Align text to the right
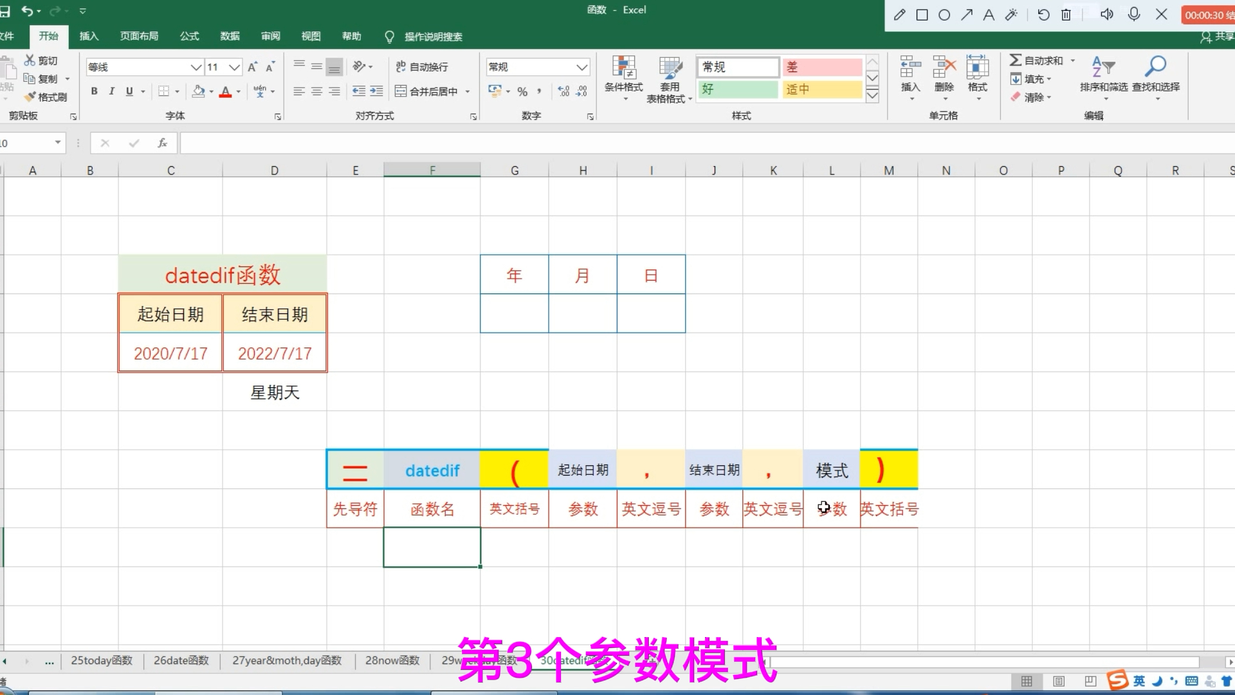Viewport: 1235px width, 695px height. point(334,91)
